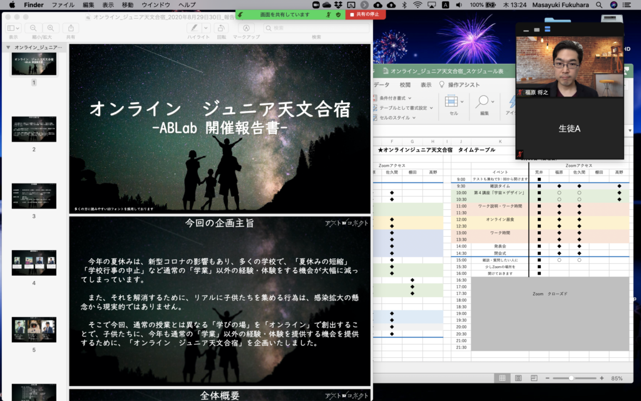
Task: Show the Markup toolbar in Preview
Action: tap(246, 28)
